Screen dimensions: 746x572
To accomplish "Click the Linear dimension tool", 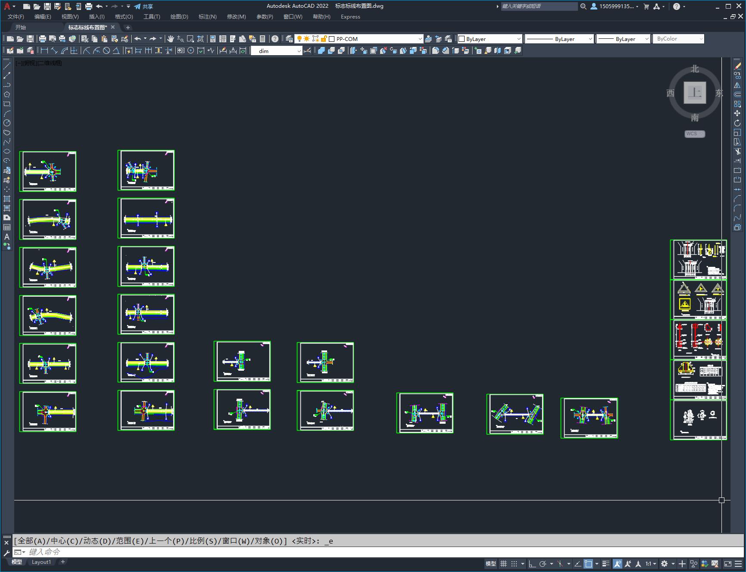I will point(44,50).
